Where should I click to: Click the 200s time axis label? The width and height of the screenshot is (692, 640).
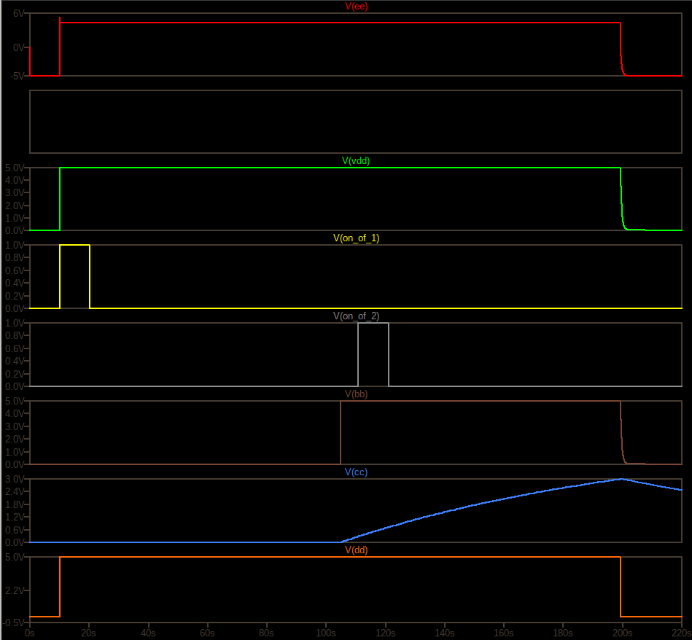(622, 633)
